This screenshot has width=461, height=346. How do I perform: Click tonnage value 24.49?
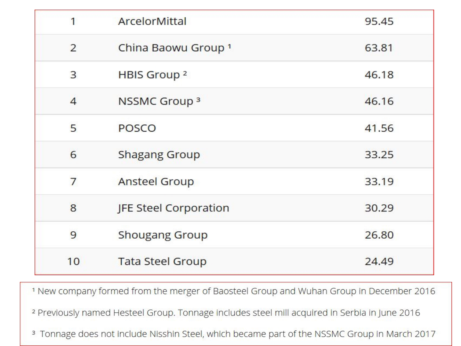[379, 262]
